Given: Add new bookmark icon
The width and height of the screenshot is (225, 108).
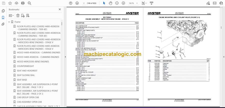Looking at the screenshot, I should click(23, 16).
